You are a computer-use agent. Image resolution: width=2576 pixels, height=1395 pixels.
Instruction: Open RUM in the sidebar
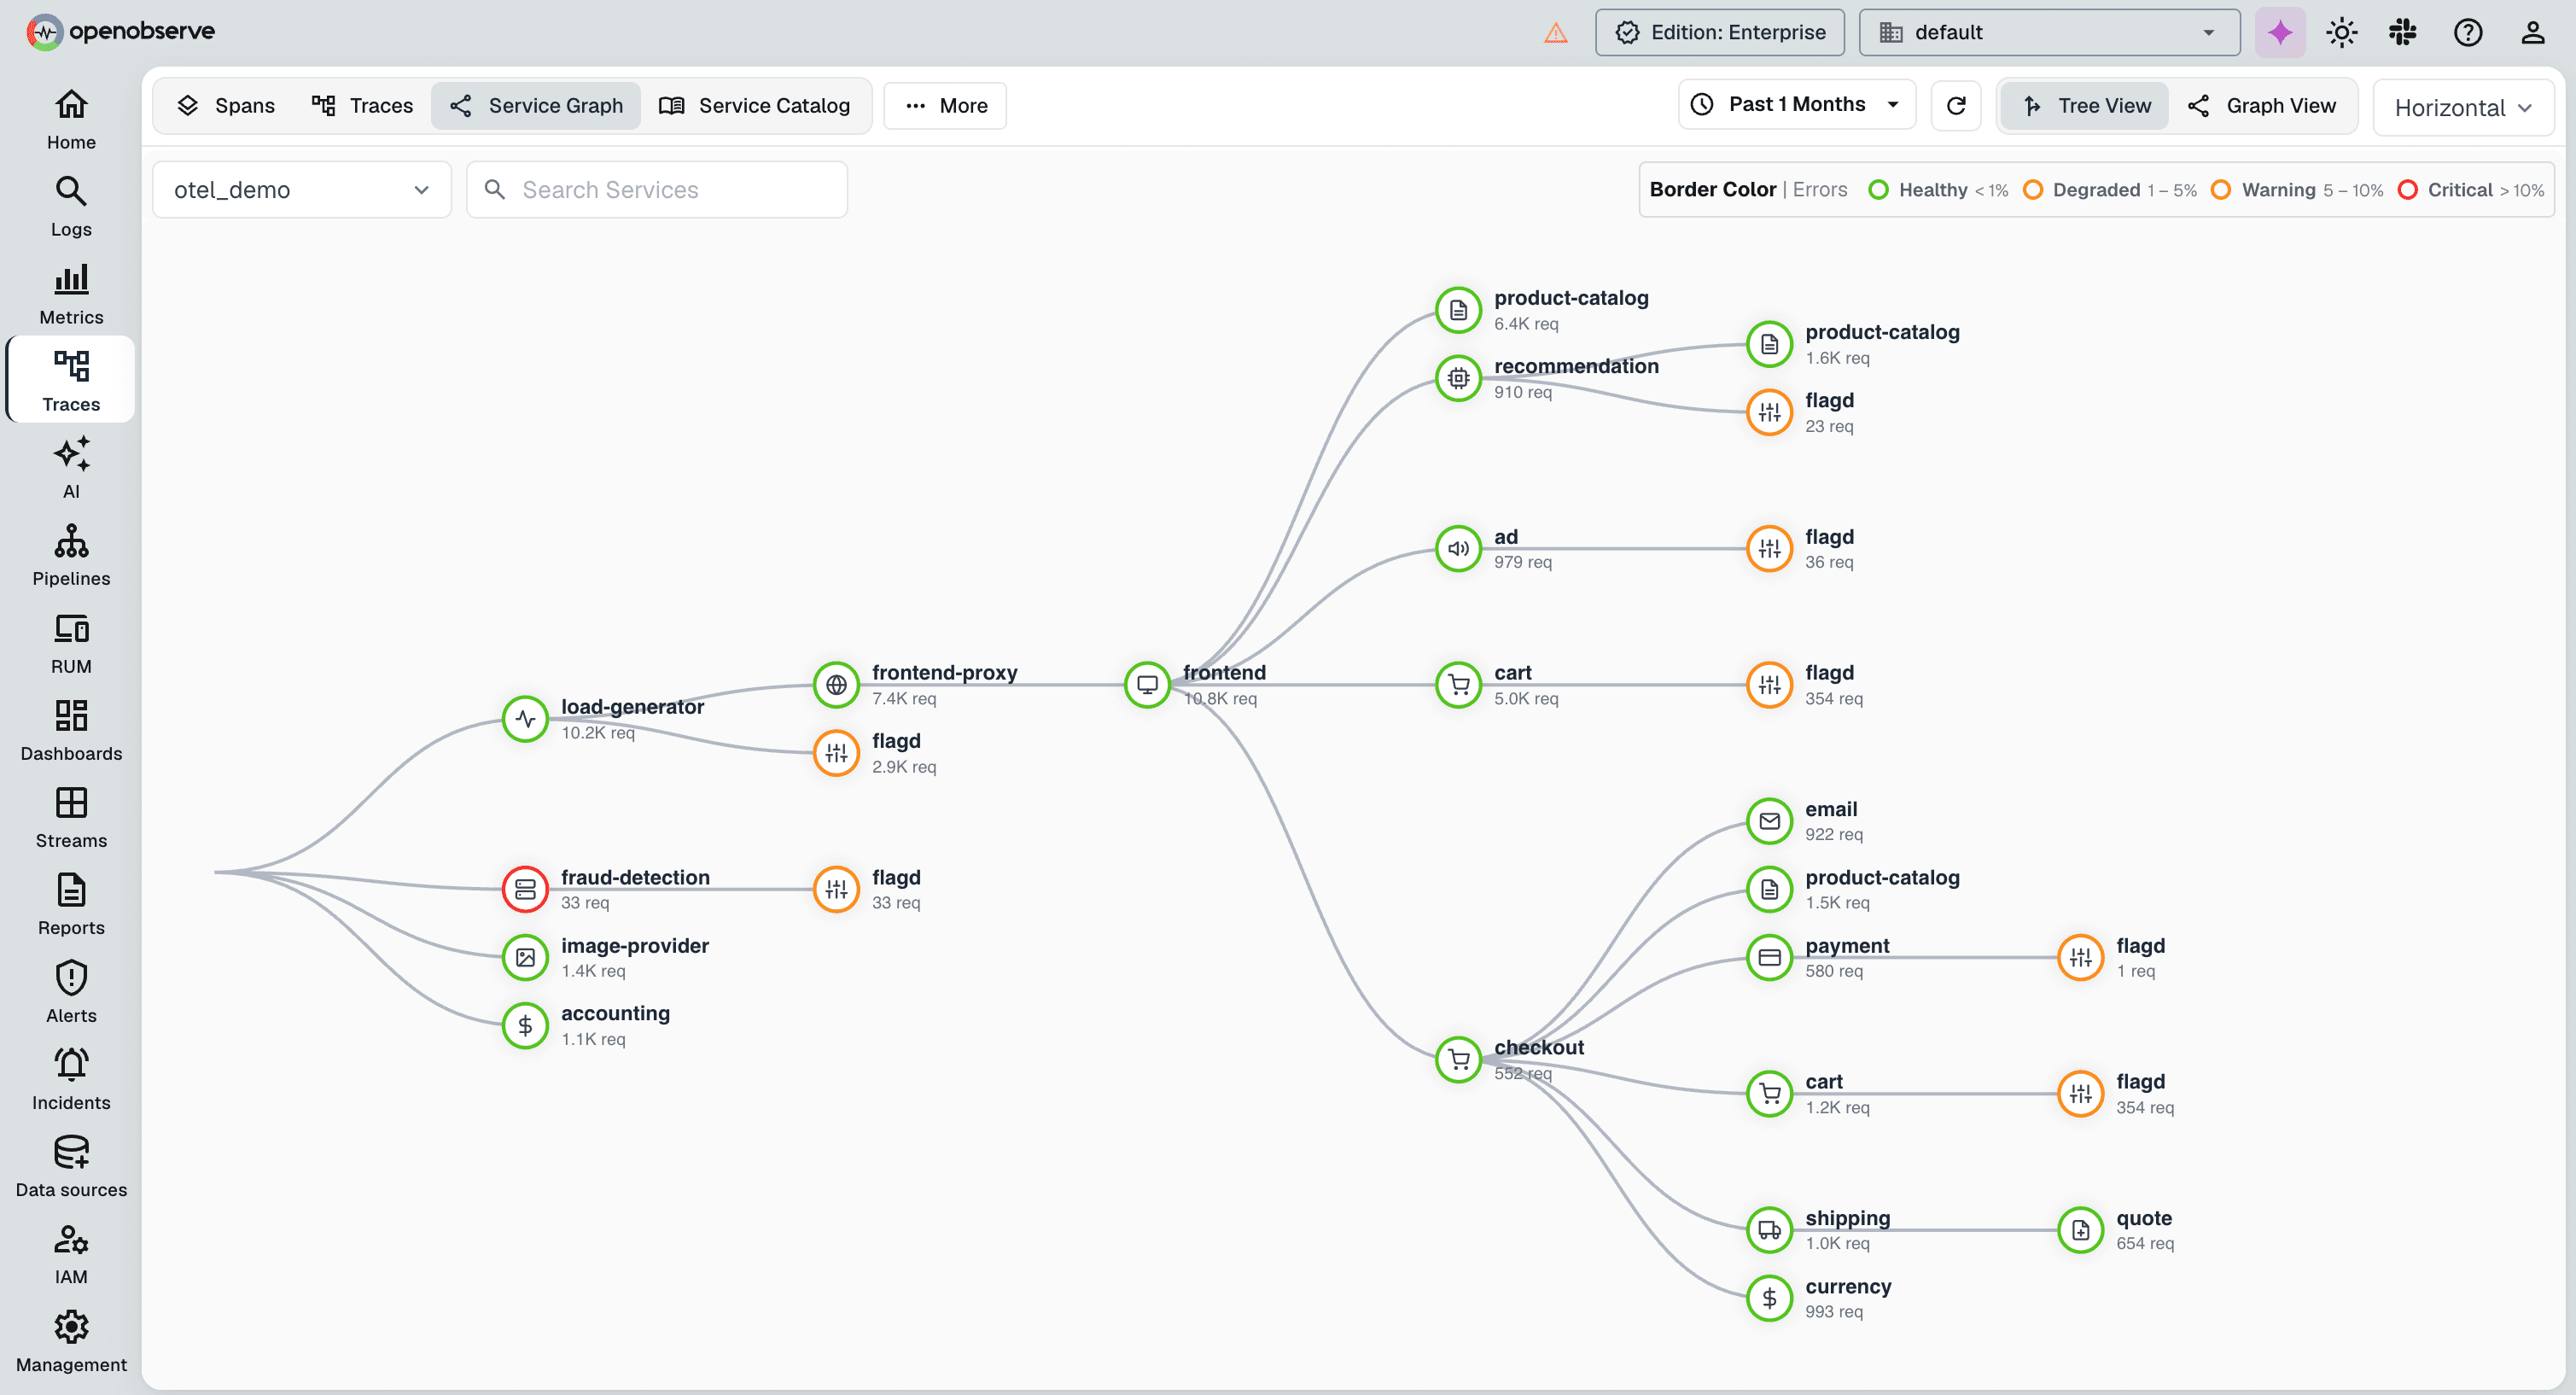(x=71, y=643)
